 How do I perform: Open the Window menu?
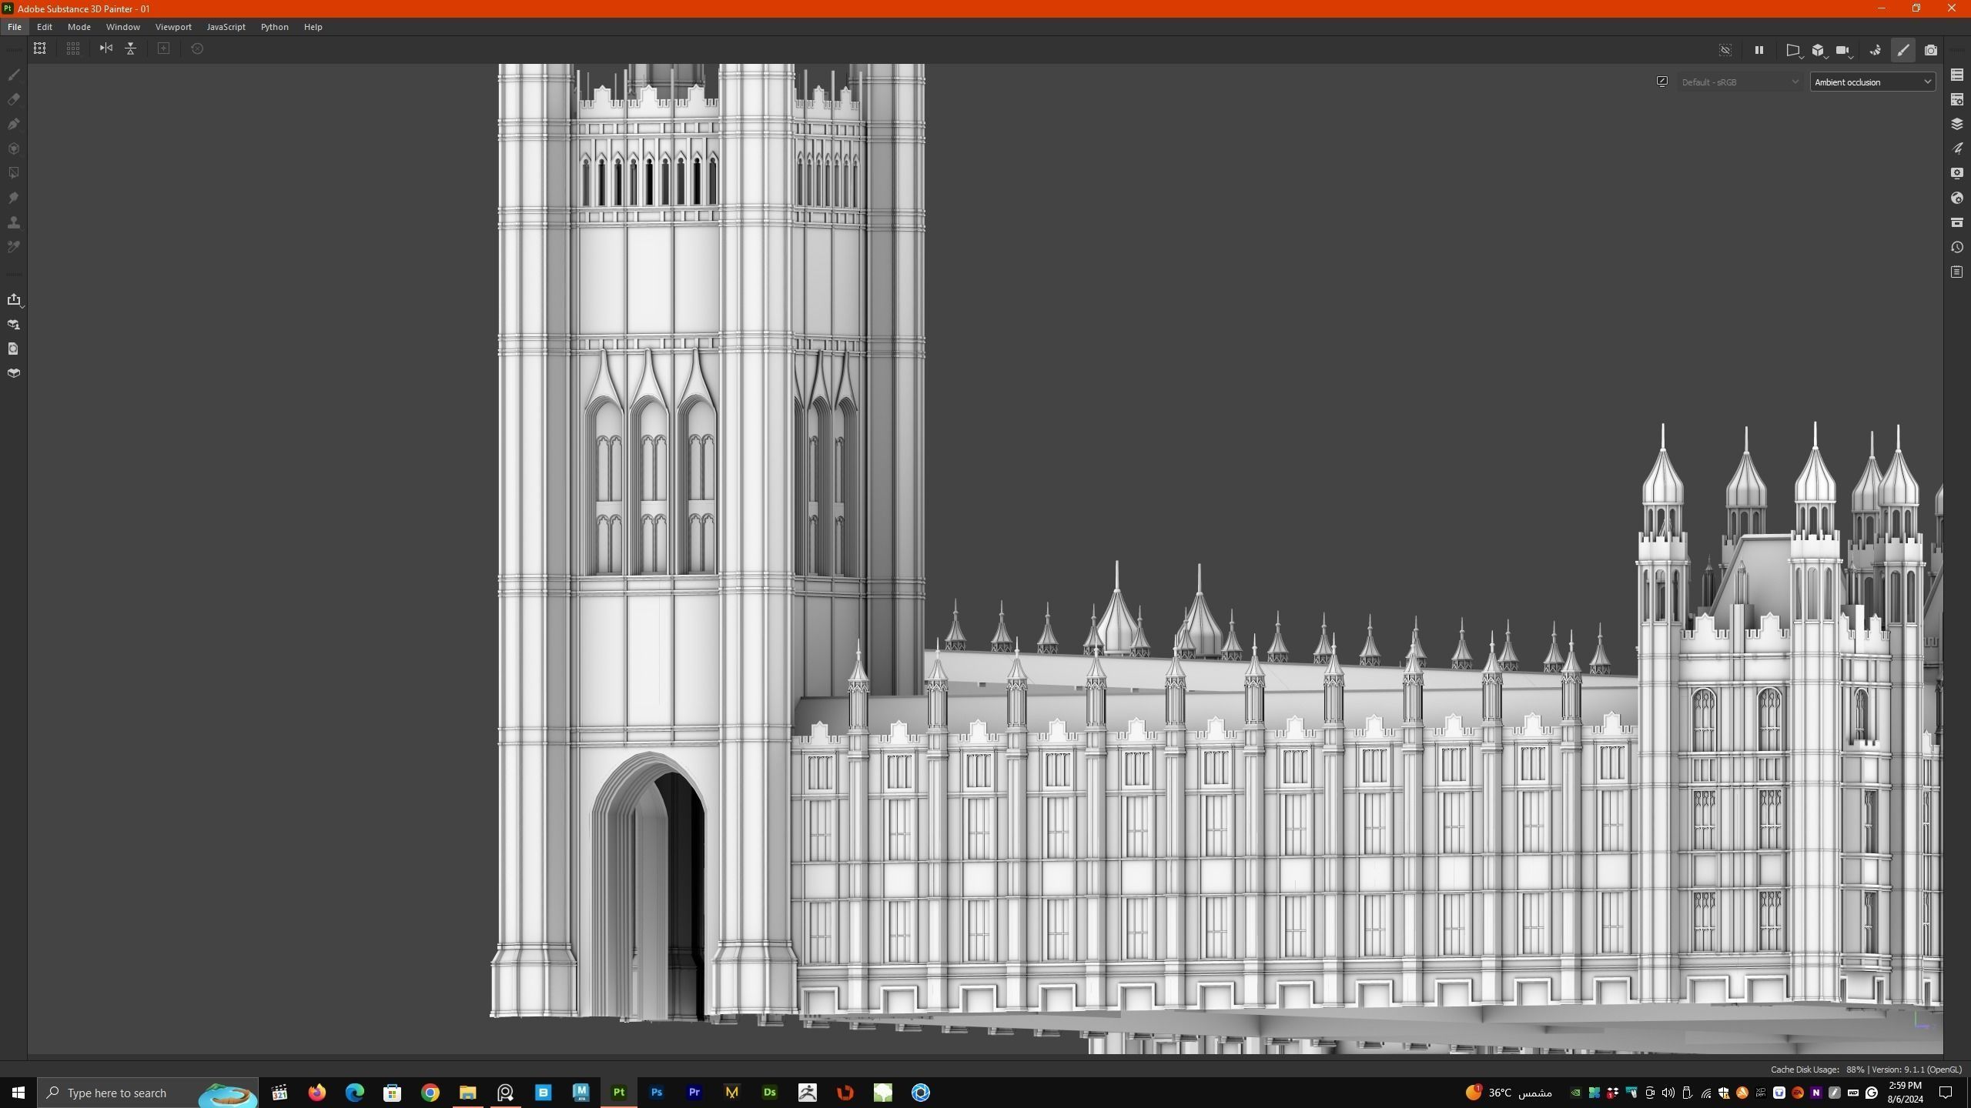tap(123, 27)
